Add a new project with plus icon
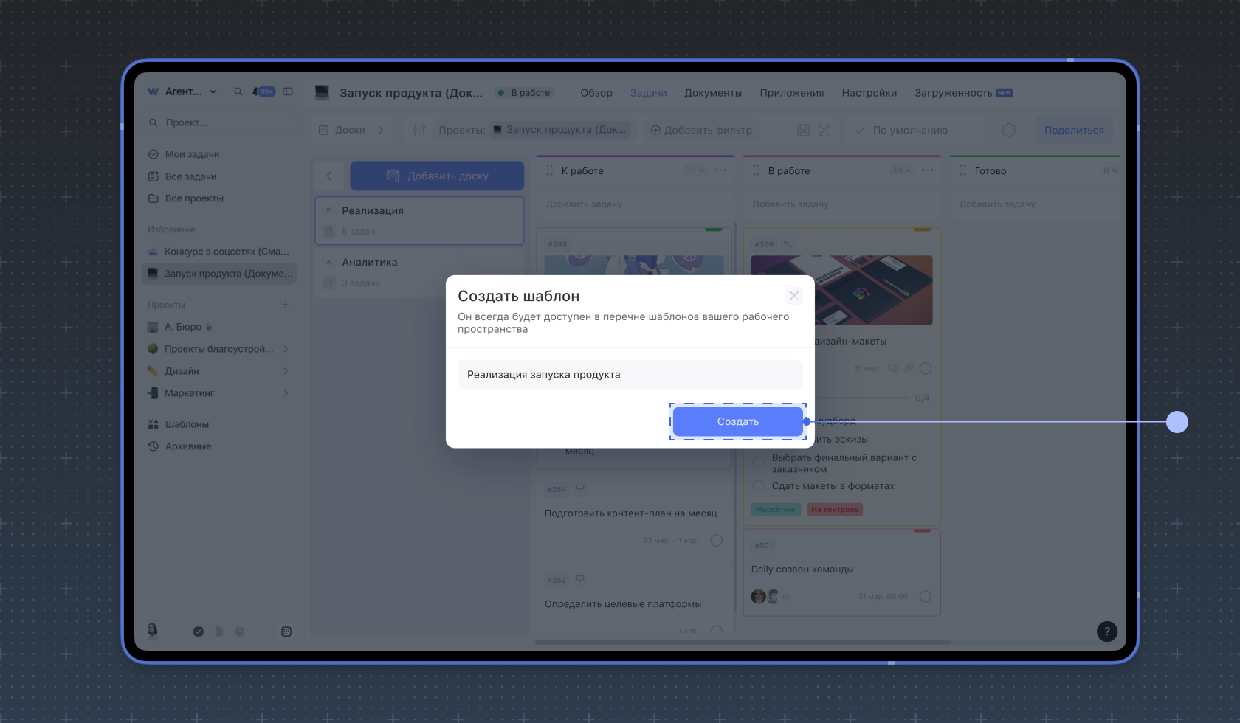This screenshot has height=723, width=1240. [x=286, y=305]
